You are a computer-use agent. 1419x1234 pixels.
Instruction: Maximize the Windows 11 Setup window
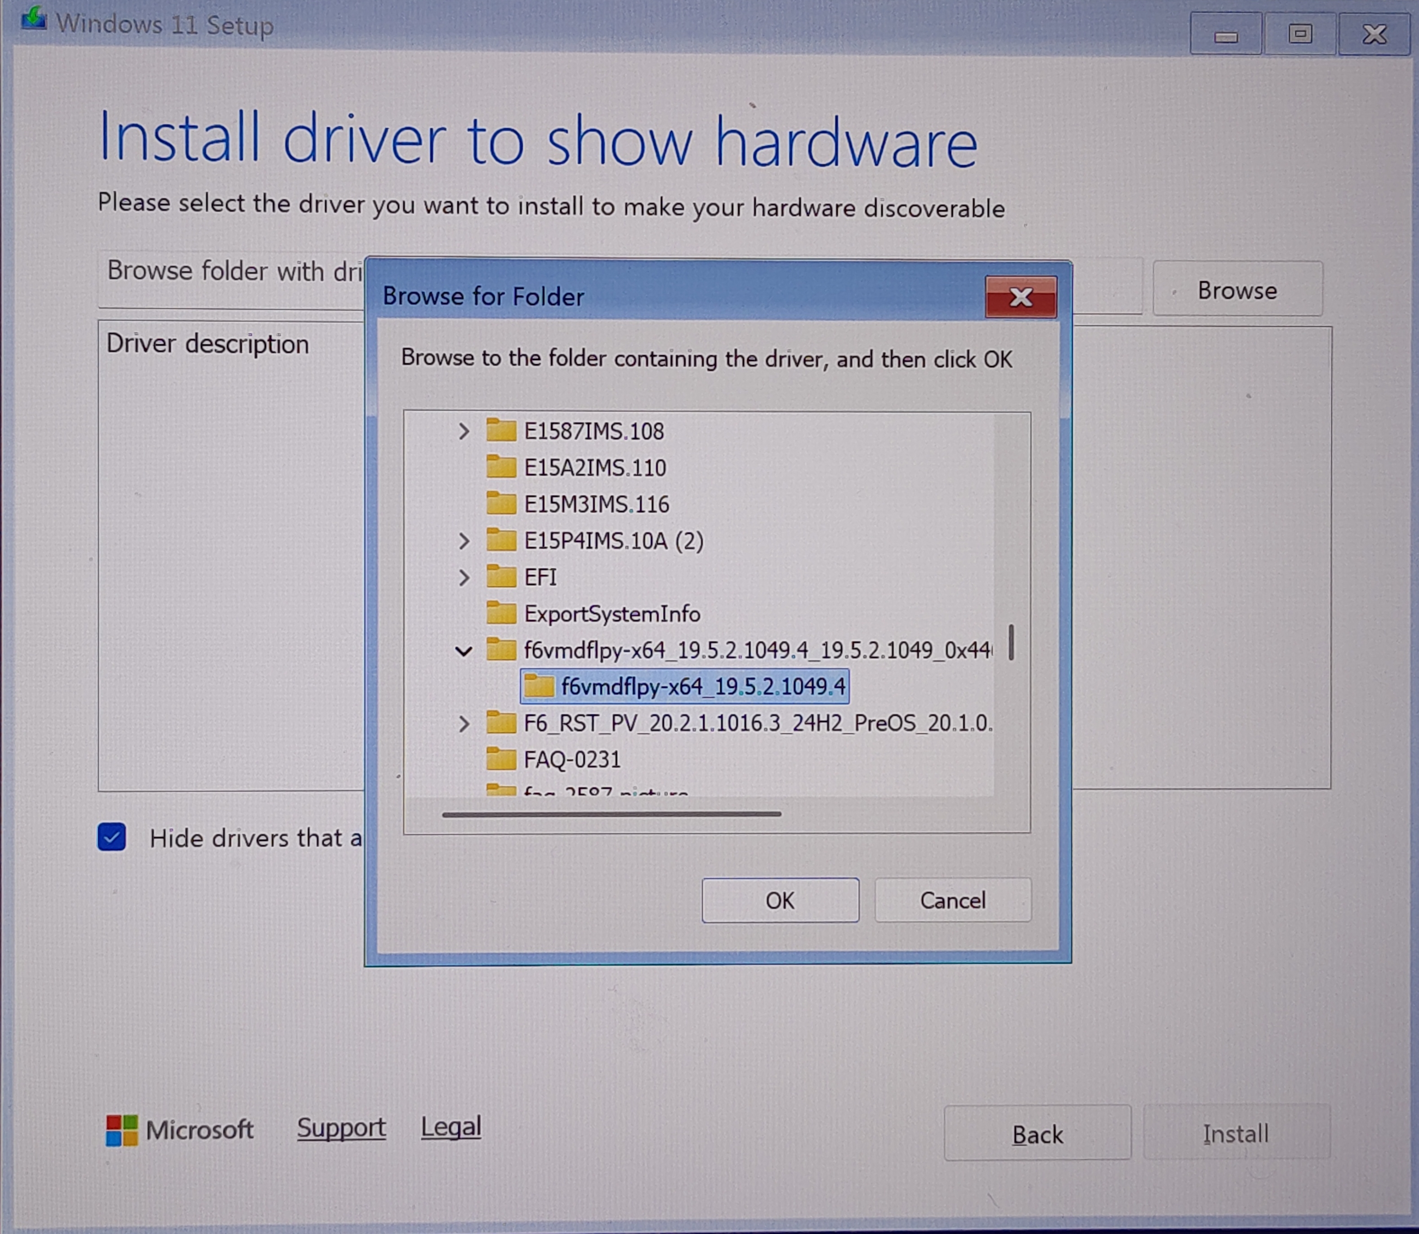[x=1300, y=33]
